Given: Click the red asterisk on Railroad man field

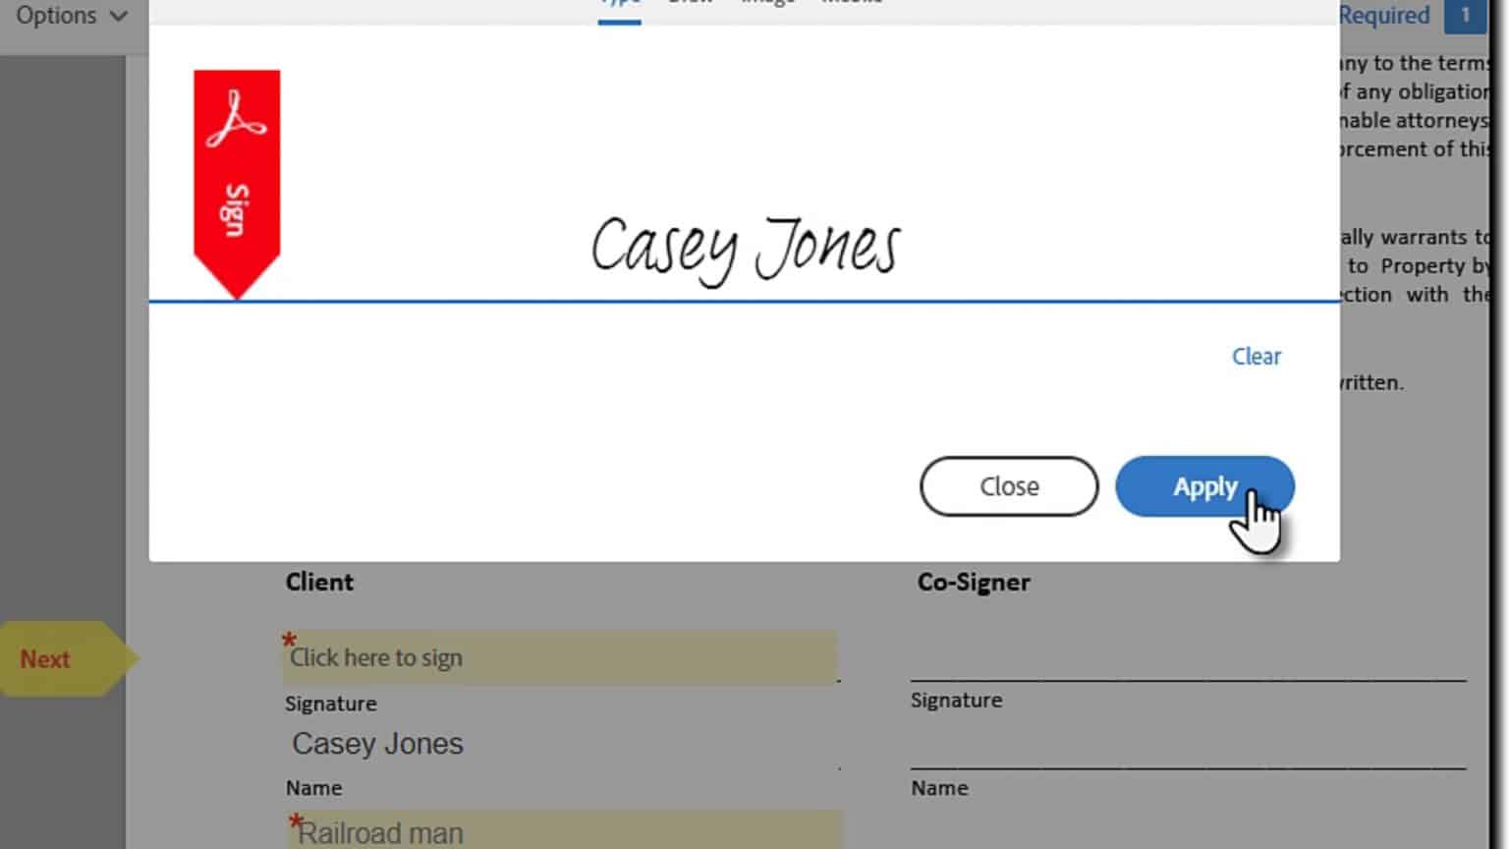Looking at the screenshot, I should 295,821.
